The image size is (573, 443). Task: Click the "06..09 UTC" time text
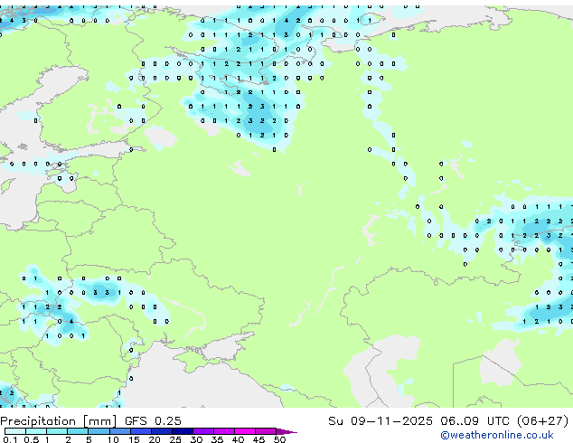click(474, 421)
